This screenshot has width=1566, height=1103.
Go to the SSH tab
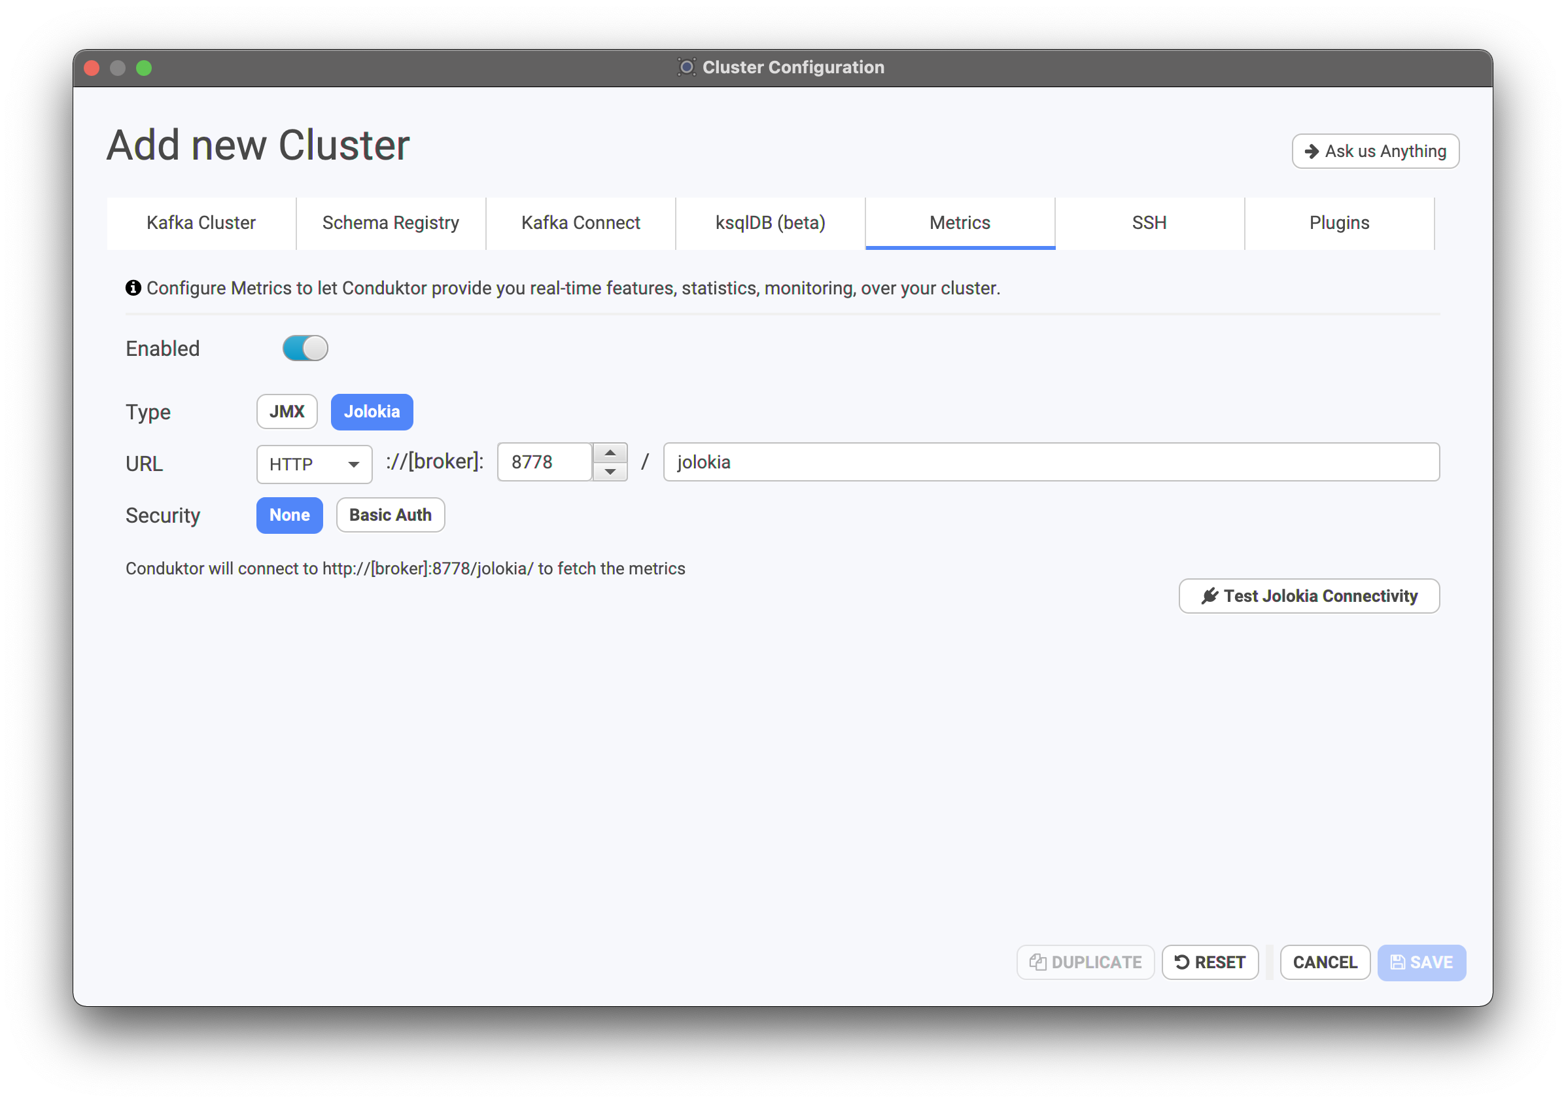(x=1149, y=223)
